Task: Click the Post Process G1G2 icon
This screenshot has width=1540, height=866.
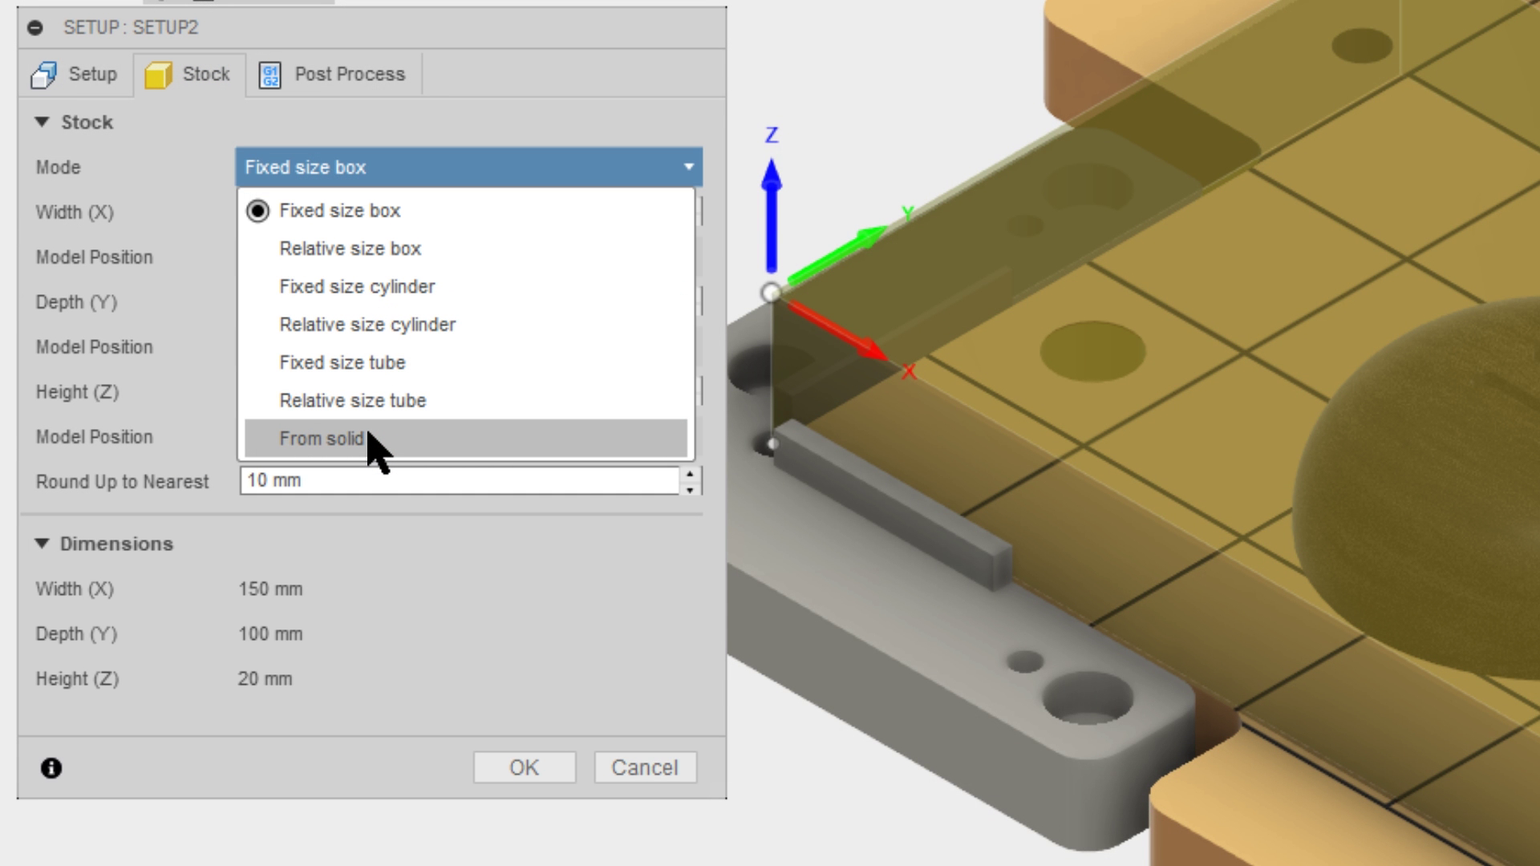Action: tap(269, 74)
